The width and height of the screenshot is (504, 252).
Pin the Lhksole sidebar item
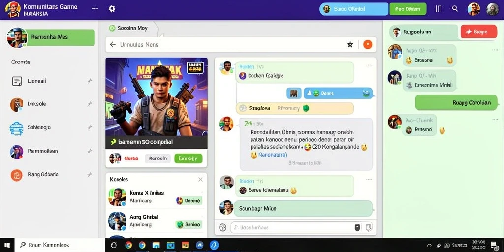[x=90, y=104]
